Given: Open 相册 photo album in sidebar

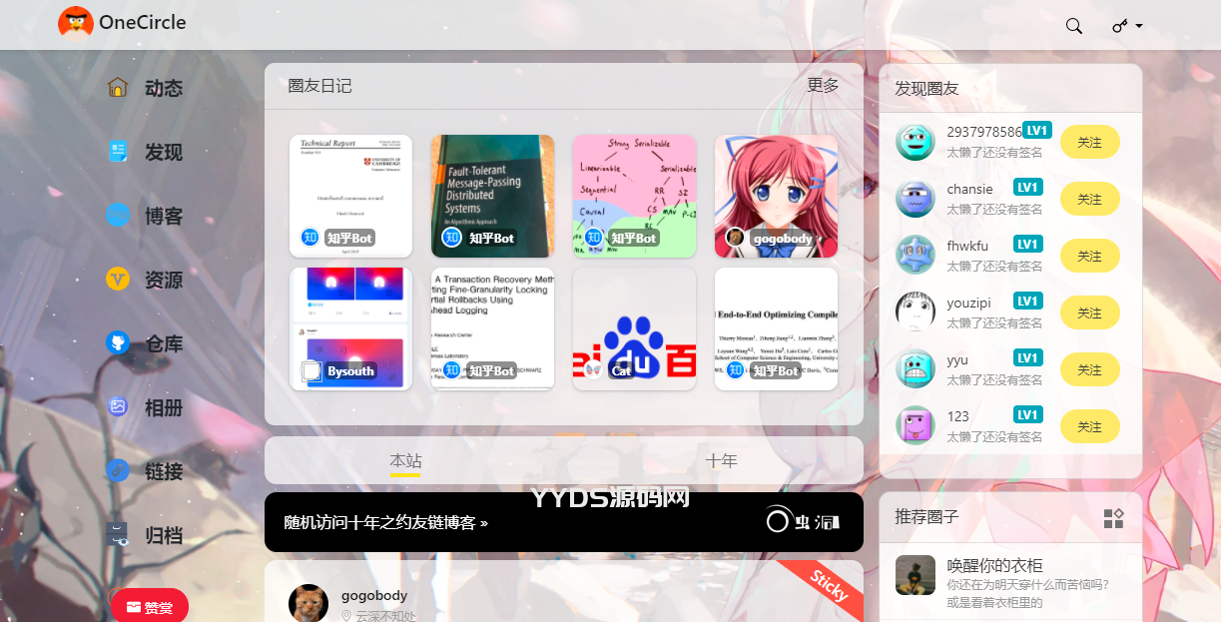Looking at the screenshot, I should (118, 407).
